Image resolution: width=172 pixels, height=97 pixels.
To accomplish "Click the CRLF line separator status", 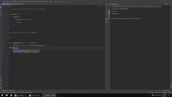I will click(x=156, y=92).
